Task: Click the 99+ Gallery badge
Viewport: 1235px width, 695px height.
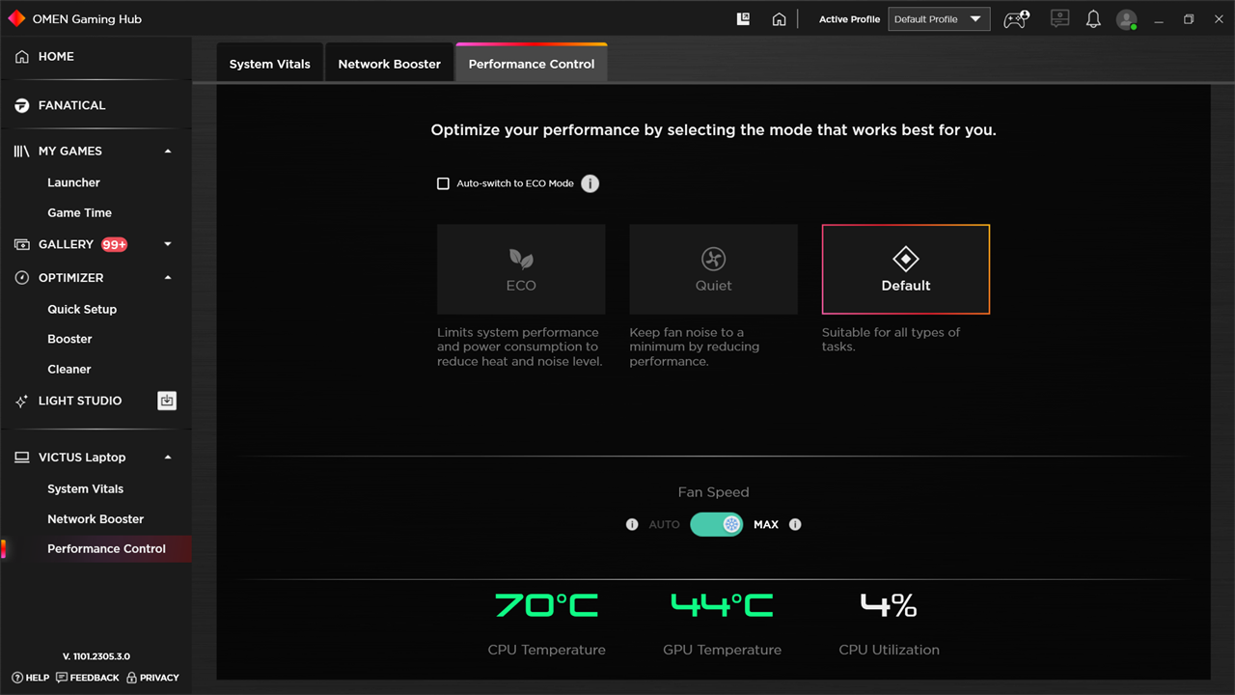Action: click(115, 244)
